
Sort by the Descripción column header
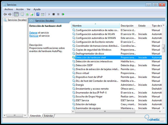[x=128, y=26]
